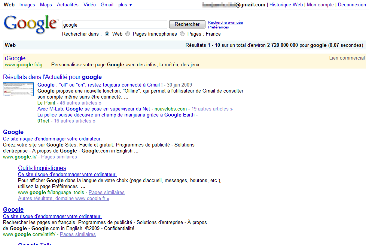Open Préférences link beside search
The height and width of the screenshot is (245, 369).
click(x=218, y=27)
